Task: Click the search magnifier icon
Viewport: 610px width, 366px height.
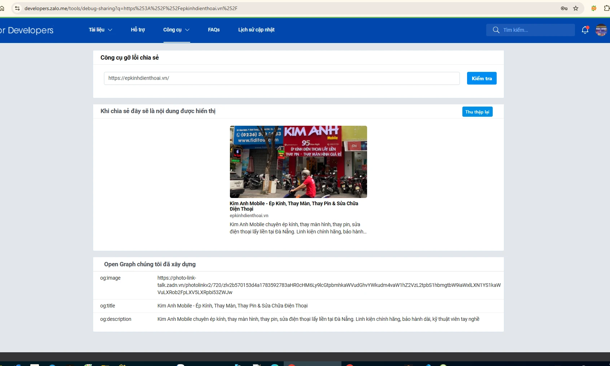Action: [496, 30]
